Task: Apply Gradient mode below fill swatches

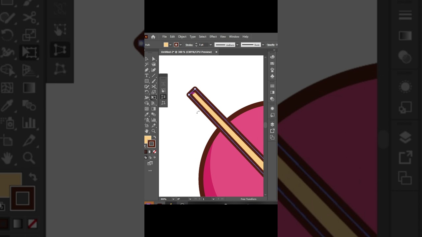Action: point(150,152)
